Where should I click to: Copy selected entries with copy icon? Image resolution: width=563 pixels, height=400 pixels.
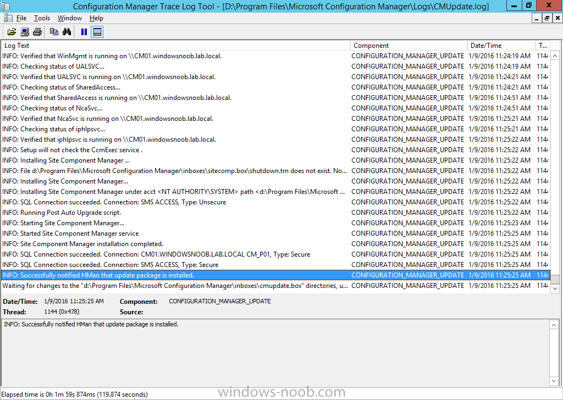[x=54, y=32]
